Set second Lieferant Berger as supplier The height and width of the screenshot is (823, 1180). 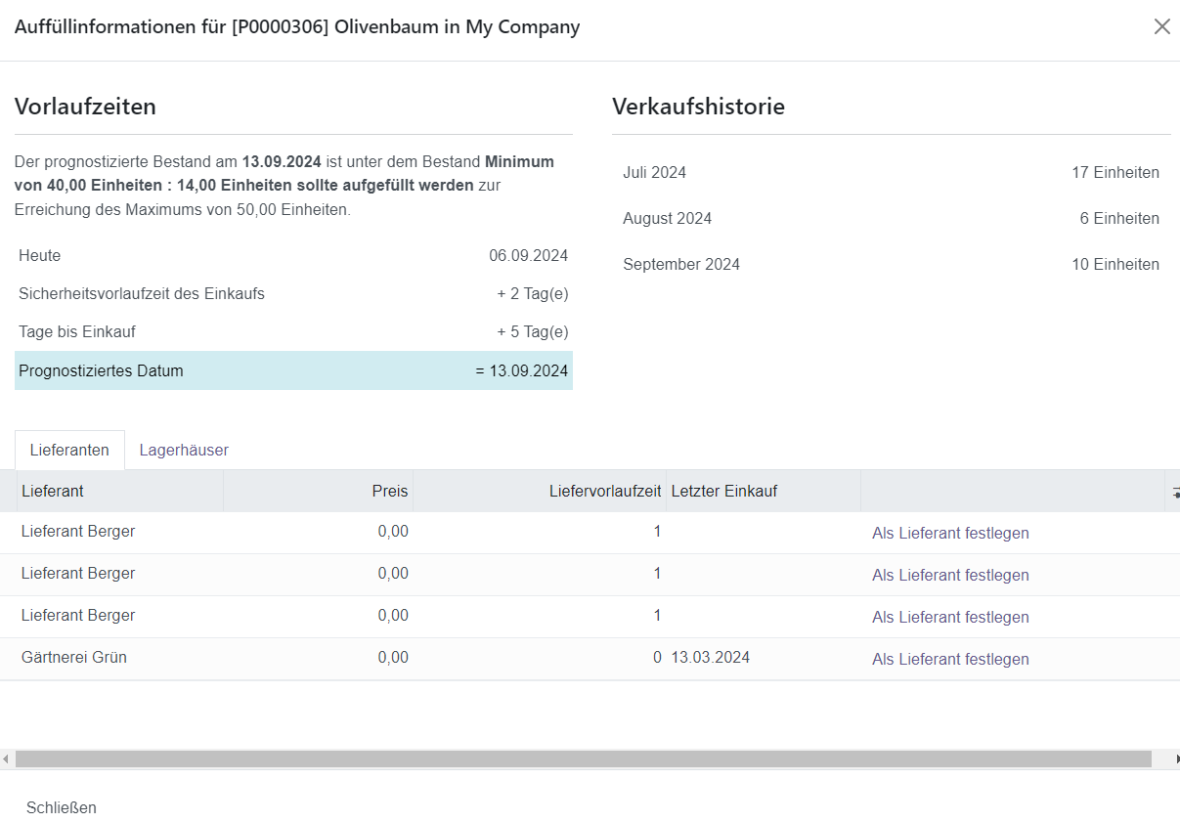pyautogui.click(x=950, y=575)
